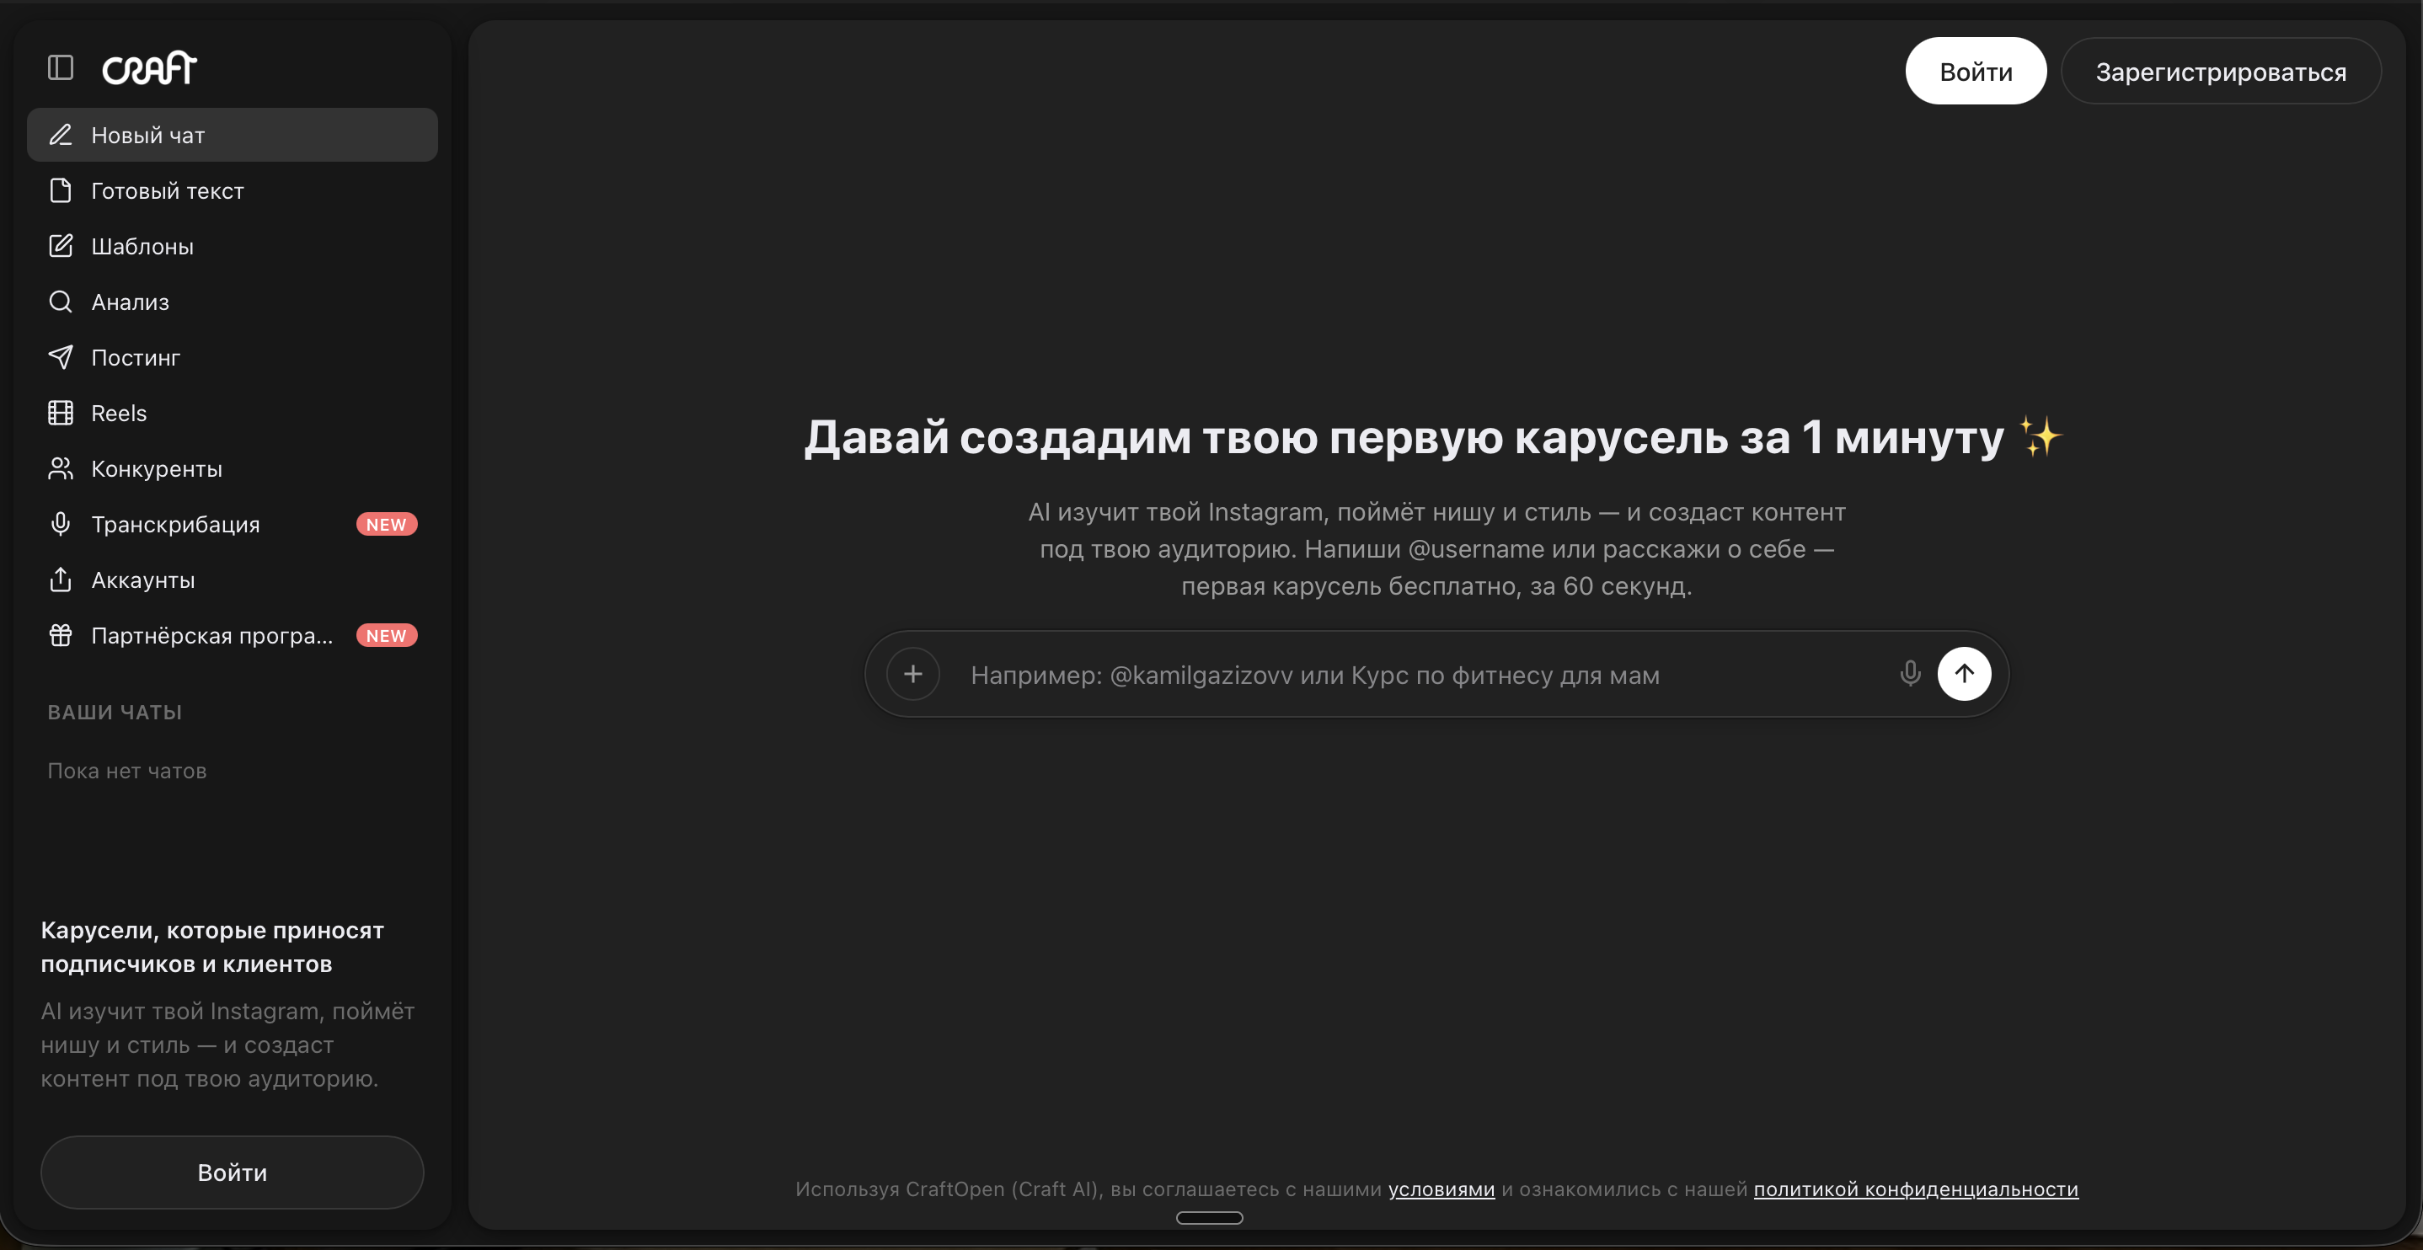Screen dimensions: 2423x1250
Task: Click the voice input microphone in prompt box
Action: [x=1909, y=674]
